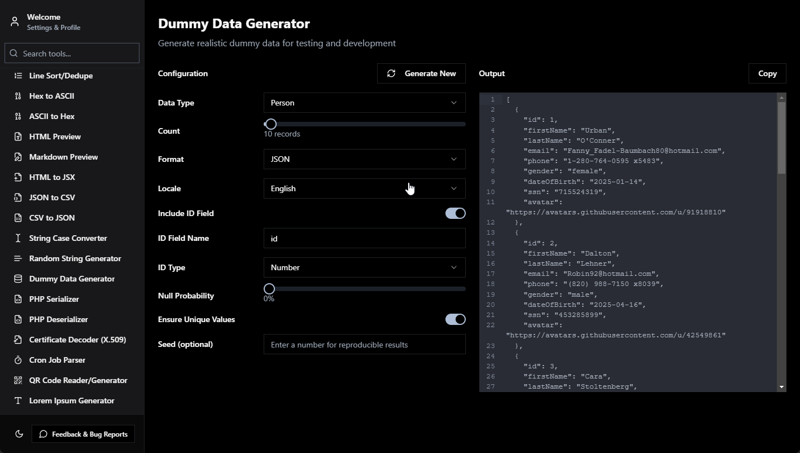Open the JSON to CSV tool
The height and width of the screenshot is (453, 800).
click(52, 197)
